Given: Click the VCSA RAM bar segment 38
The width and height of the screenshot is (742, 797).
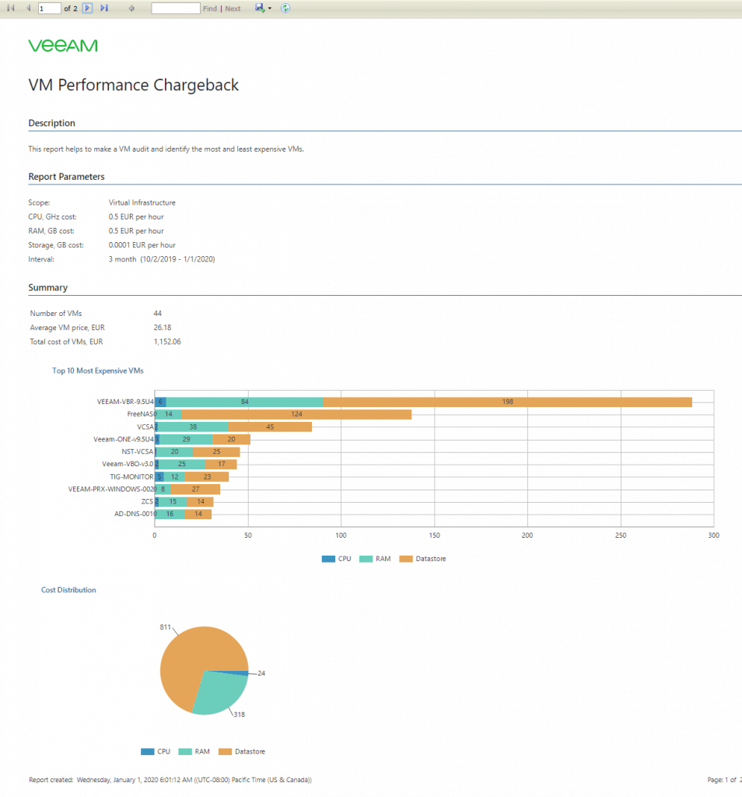Looking at the screenshot, I should tap(193, 427).
